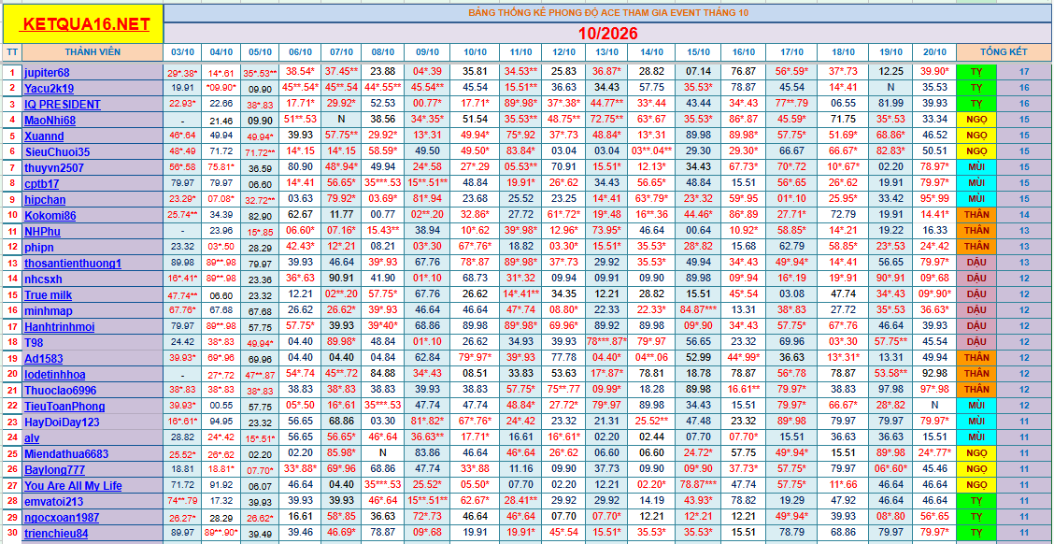Click the TỴ result in jupiter68 row
Viewport: 1054px width, 544px height.
976,72
